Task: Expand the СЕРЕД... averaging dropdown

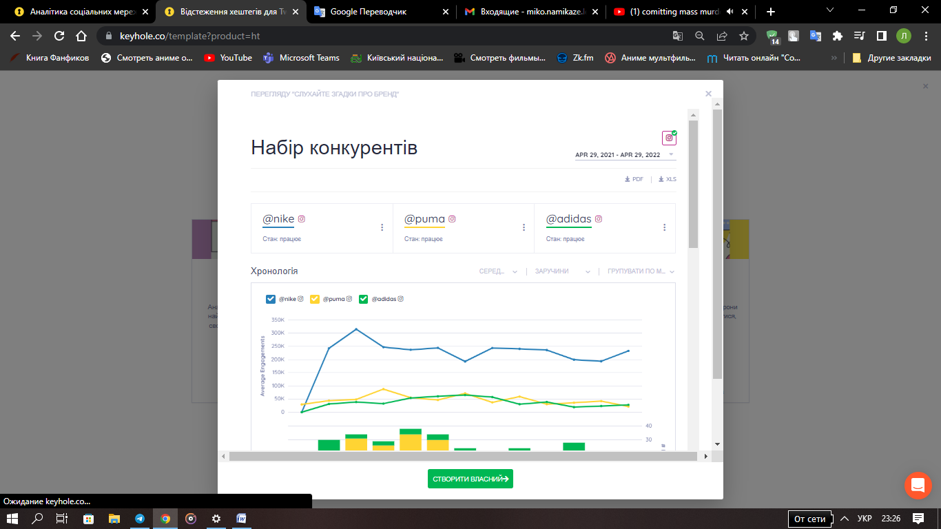Action: click(x=499, y=271)
